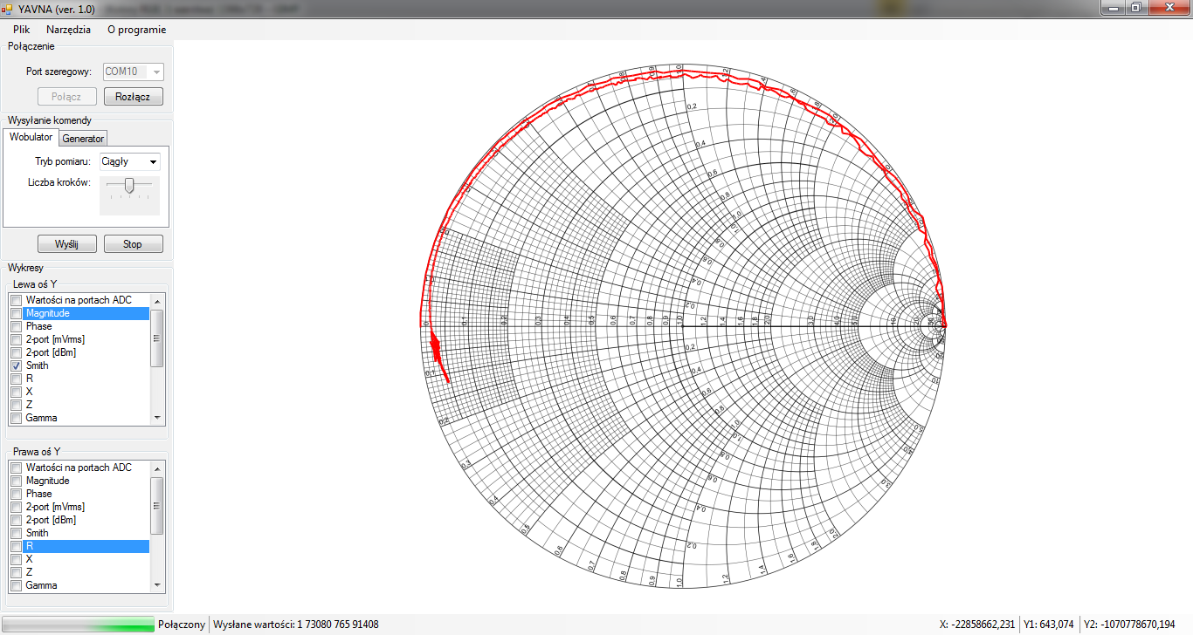The height and width of the screenshot is (635, 1193).
Task: Switch to the Generator tab
Action: (83, 139)
